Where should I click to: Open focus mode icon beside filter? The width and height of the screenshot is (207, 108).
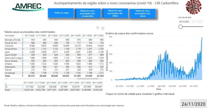pos(103,28)
